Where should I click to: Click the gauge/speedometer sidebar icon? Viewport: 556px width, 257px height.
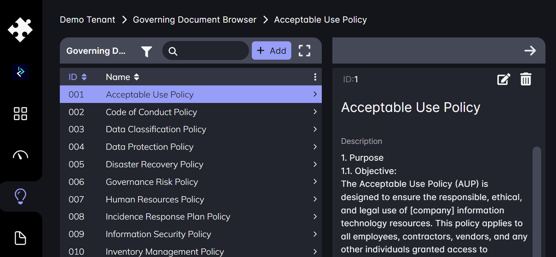pyautogui.click(x=20, y=155)
